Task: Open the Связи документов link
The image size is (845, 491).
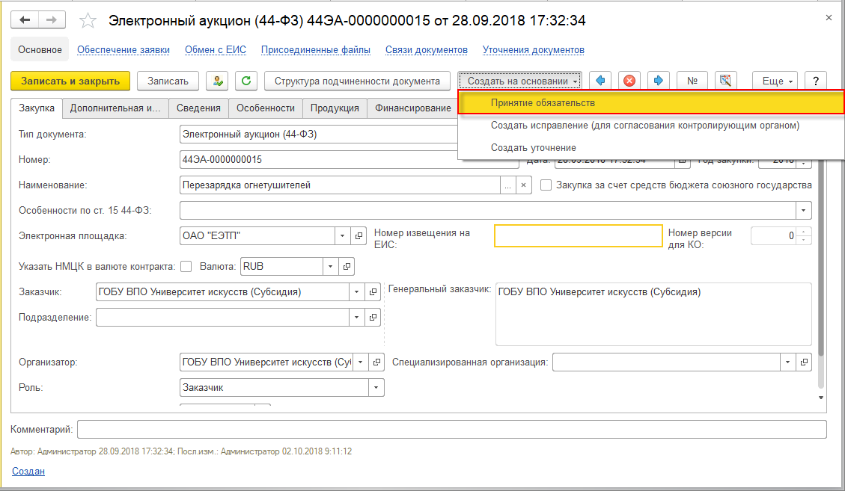Action: coord(427,49)
